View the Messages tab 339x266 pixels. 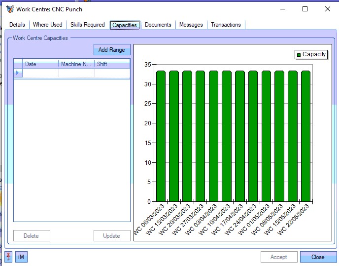[x=191, y=25]
